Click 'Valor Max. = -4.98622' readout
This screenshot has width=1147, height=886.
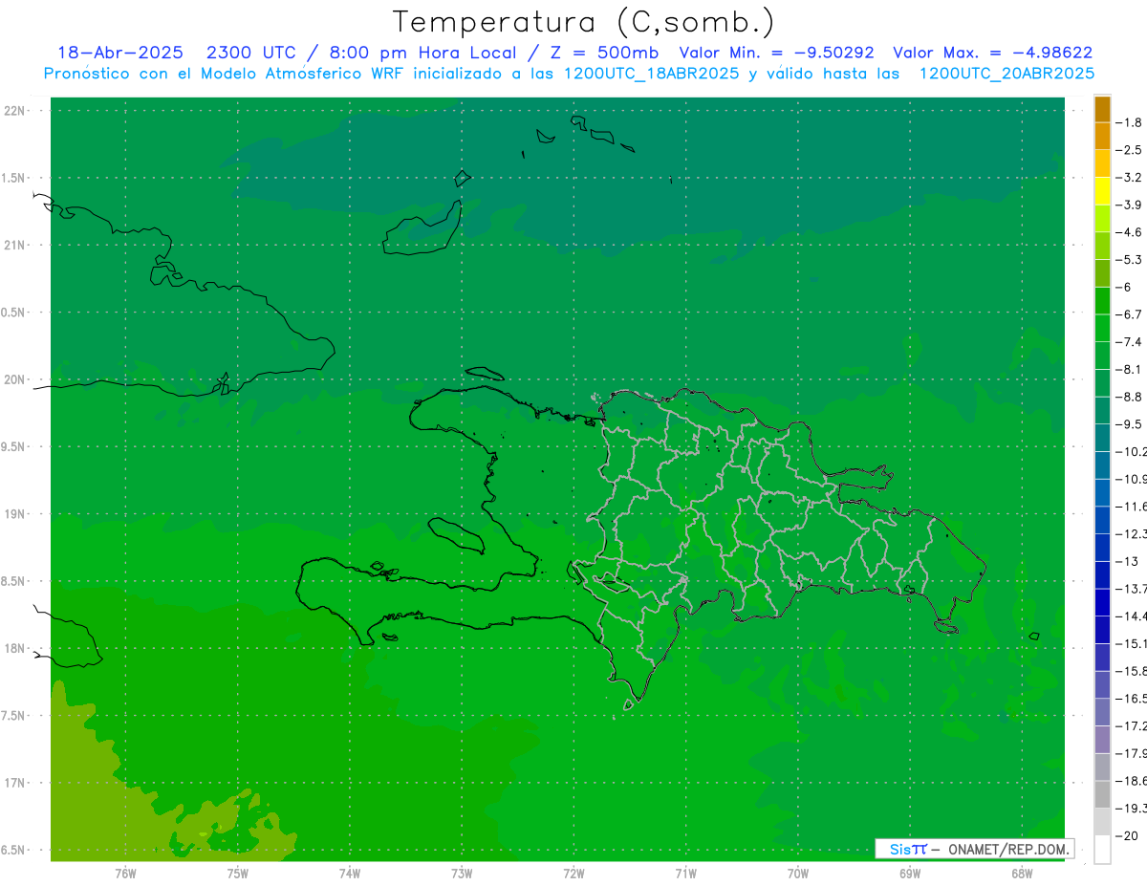click(x=992, y=53)
